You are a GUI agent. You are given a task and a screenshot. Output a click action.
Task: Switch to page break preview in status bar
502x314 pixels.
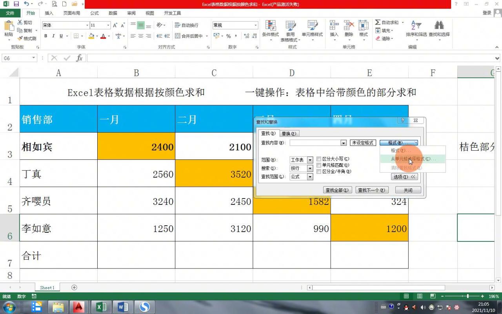[x=433, y=296]
